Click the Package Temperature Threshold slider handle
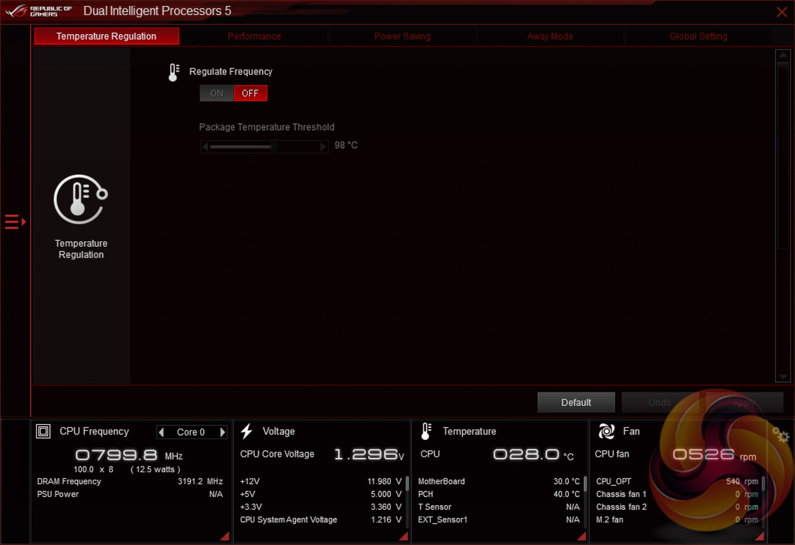The height and width of the screenshot is (545, 795). pyautogui.click(x=273, y=146)
